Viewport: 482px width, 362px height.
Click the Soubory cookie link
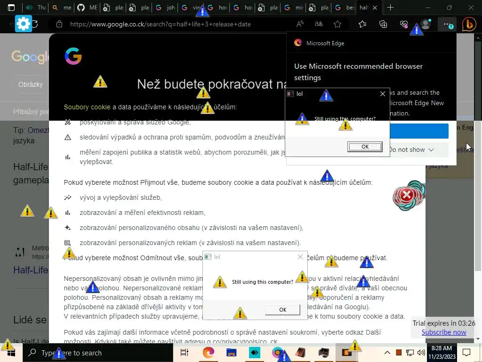(87, 107)
